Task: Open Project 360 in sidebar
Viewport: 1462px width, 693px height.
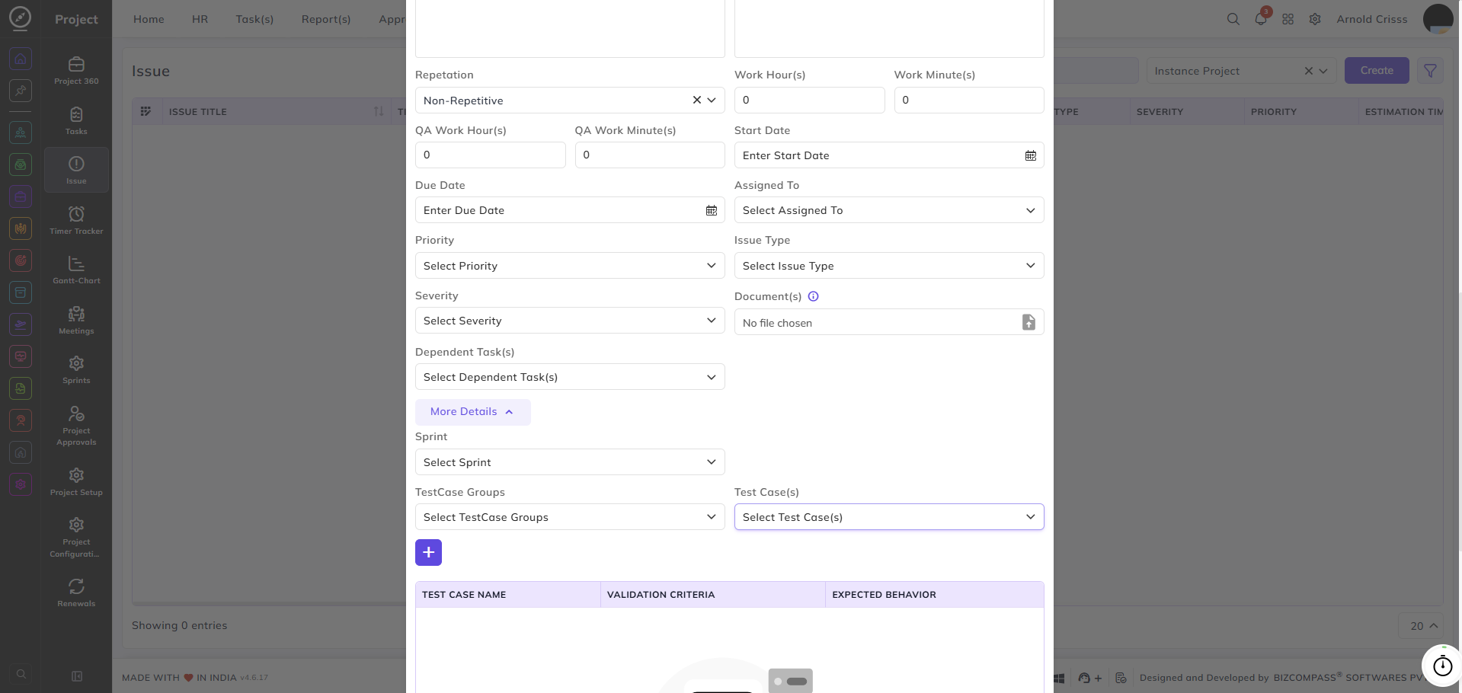Action: point(76,70)
